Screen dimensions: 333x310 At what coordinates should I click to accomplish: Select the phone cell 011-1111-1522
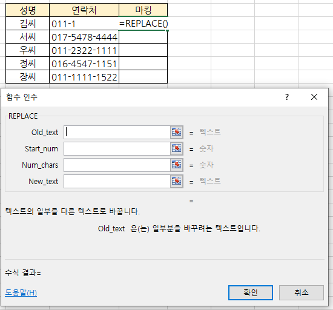84,77
